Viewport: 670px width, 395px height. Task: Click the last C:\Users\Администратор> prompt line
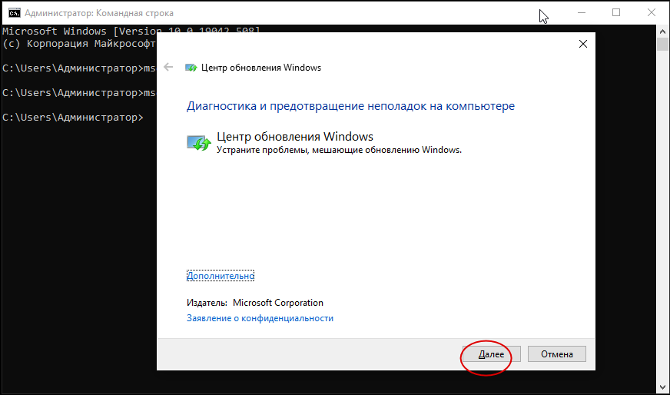coord(72,118)
